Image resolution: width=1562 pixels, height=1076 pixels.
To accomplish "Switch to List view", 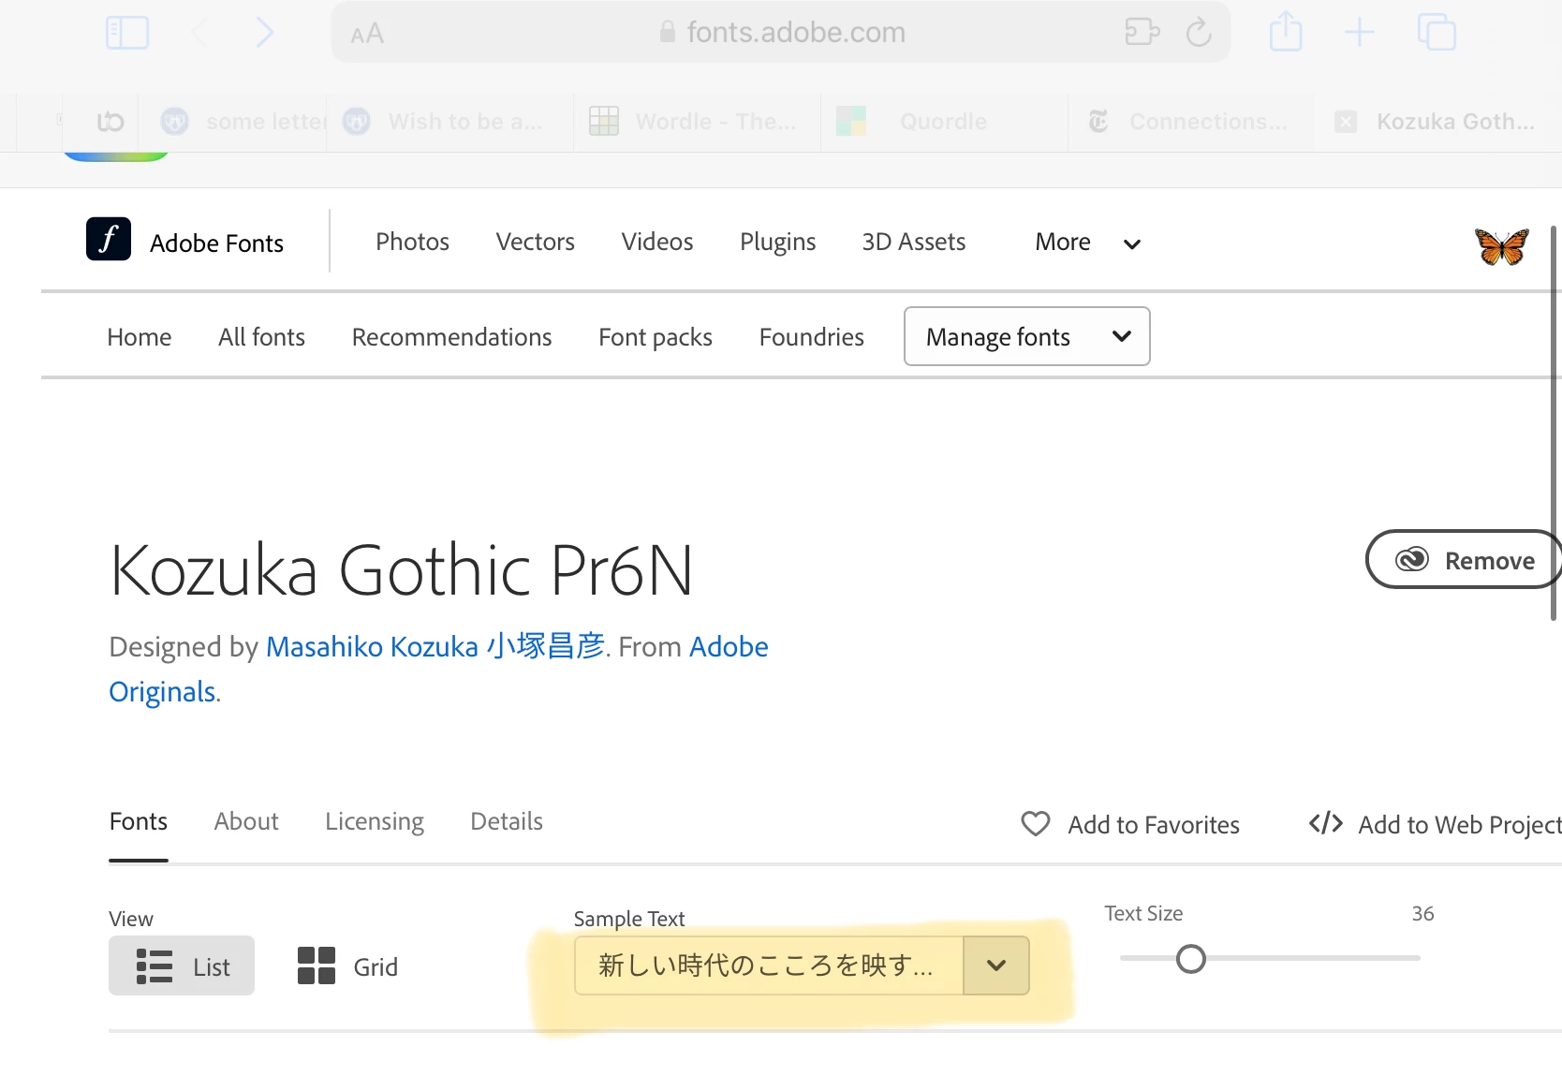I will tap(182, 965).
